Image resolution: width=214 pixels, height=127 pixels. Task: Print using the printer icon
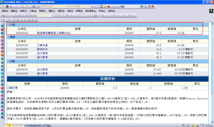[x=33, y=6]
